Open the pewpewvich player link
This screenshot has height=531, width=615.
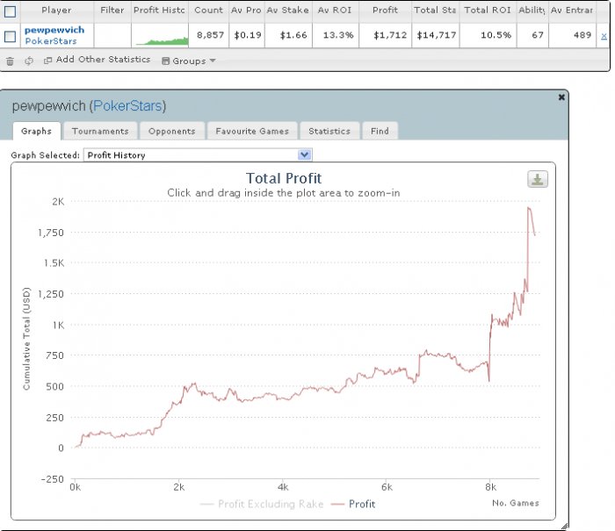click(x=54, y=30)
